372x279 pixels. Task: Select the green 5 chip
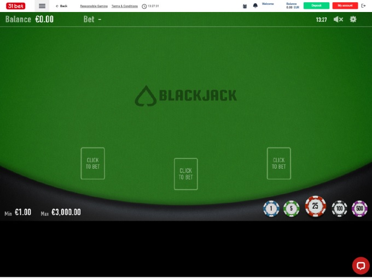pos(292,209)
